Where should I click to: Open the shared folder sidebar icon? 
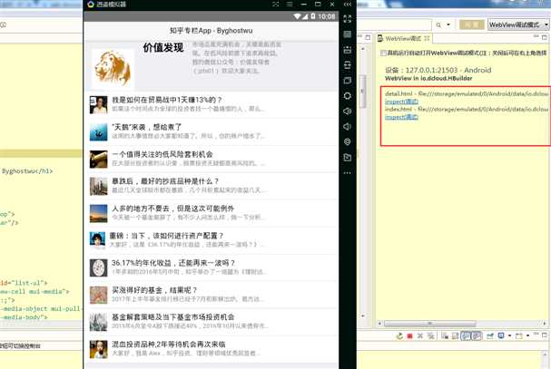347,157
